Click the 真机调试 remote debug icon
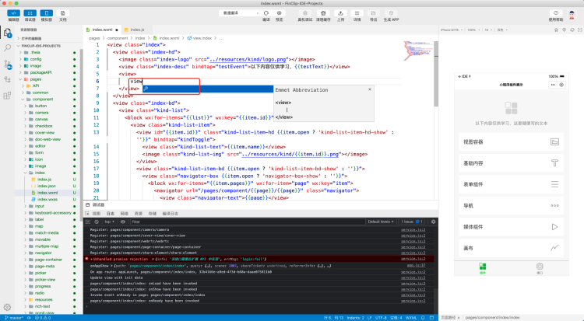The image size is (584, 321). [x=304, y=13]
